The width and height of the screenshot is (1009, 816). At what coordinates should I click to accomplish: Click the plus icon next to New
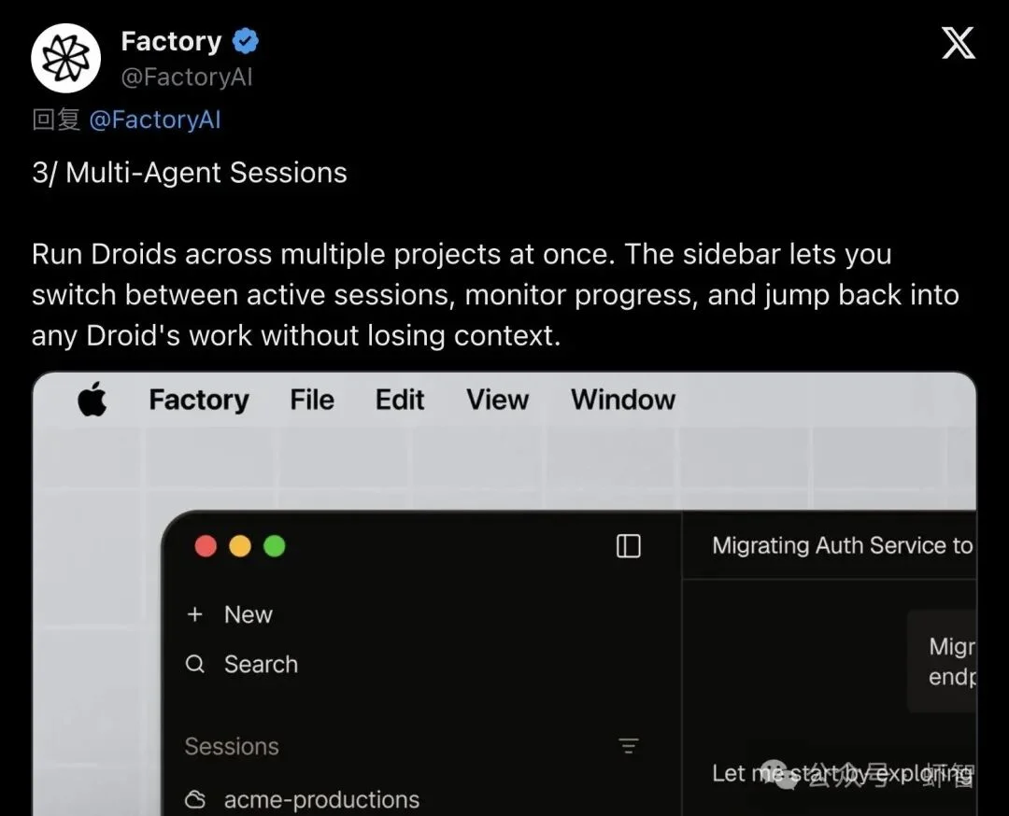click(x=194, y=614)
